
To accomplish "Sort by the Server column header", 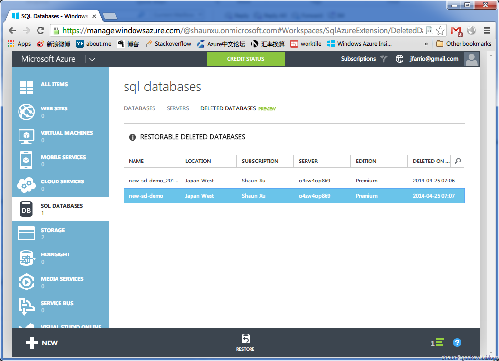I will [x=308, y=161].
